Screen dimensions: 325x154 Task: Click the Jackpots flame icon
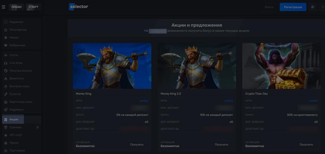[6, 78]
